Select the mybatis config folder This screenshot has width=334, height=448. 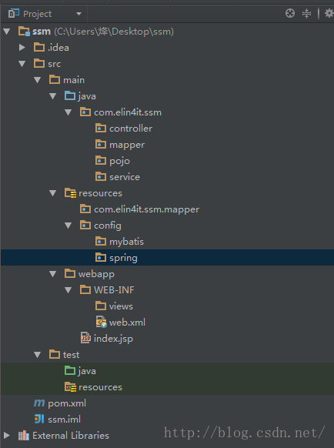coord(126,242)
